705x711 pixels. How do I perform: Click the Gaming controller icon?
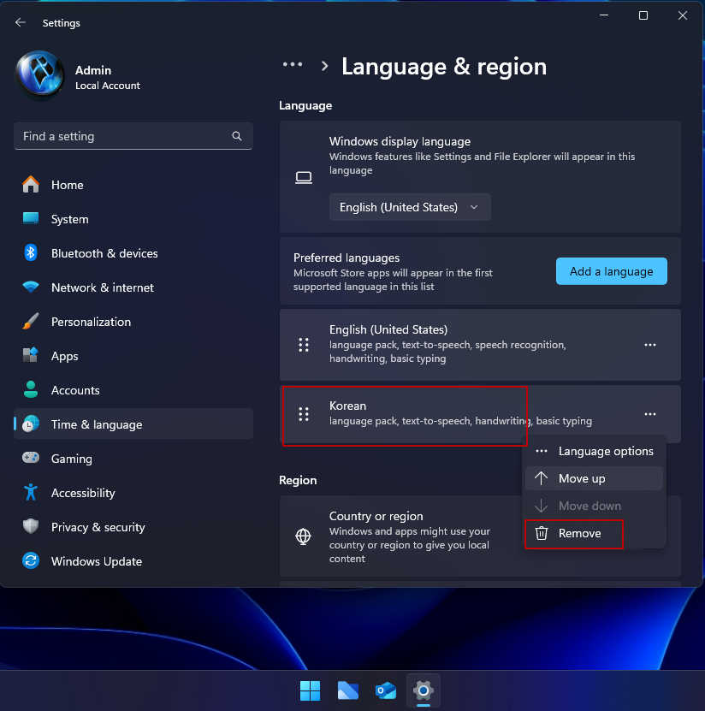click(31, 458)
